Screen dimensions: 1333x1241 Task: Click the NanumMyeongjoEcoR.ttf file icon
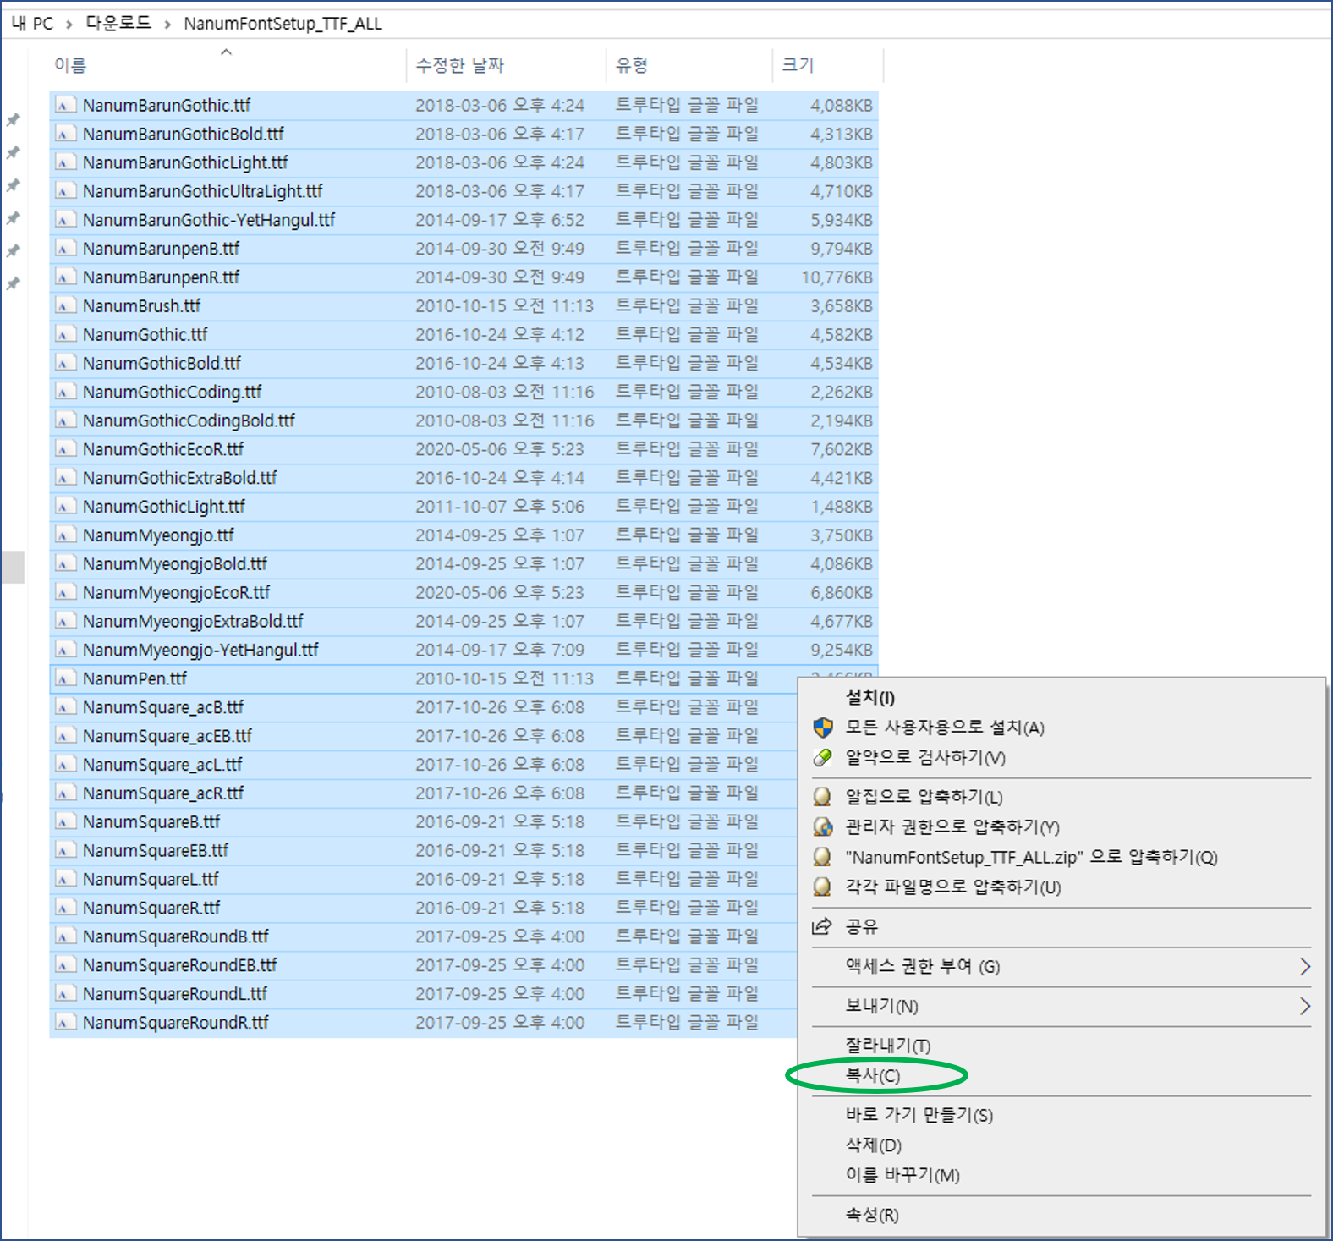[65, 592]
